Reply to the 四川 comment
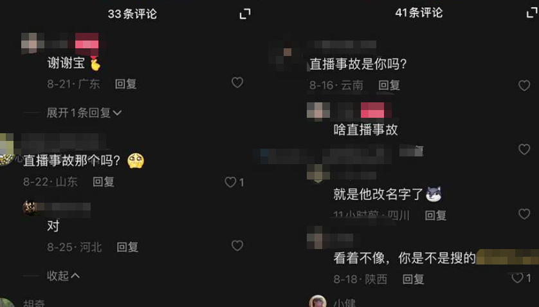 (435, 216)
